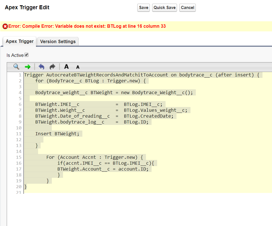272x226 pixels.
Task: Increase editor font size with large A
Action: 66,67
